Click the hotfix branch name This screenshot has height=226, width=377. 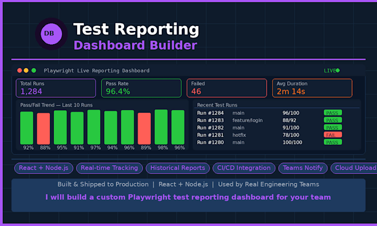click(x=240, y=135)
